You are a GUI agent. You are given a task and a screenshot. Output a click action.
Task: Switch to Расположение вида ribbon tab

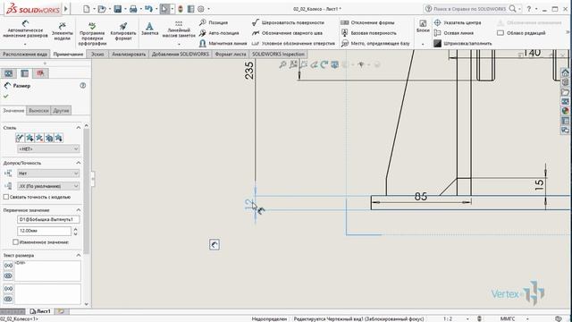[25, 54]
